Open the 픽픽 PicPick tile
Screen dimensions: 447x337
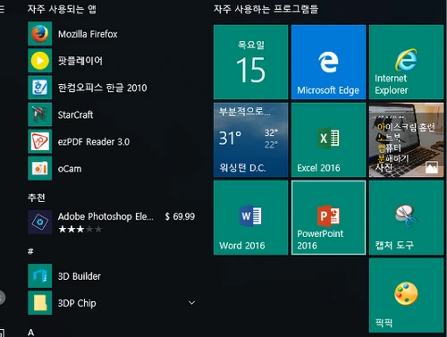tap(406, 295)
